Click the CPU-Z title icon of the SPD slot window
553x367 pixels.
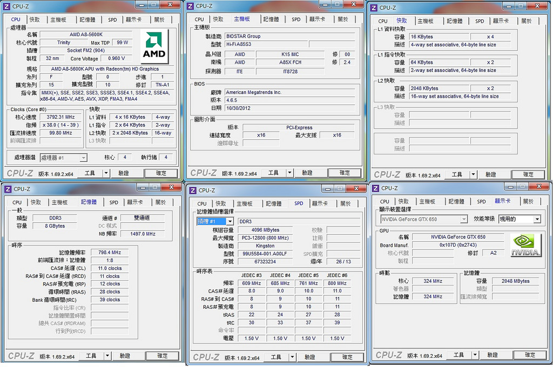point(193,191)
